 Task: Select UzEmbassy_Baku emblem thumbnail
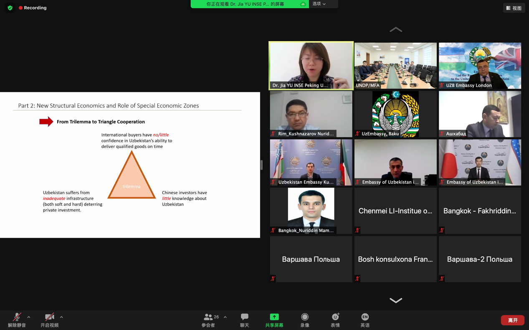[395, 114]
